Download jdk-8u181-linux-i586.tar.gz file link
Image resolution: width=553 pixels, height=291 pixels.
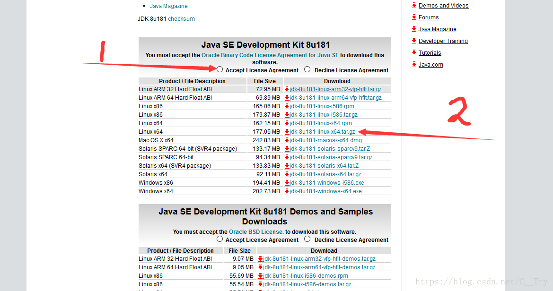pos(324,115)
